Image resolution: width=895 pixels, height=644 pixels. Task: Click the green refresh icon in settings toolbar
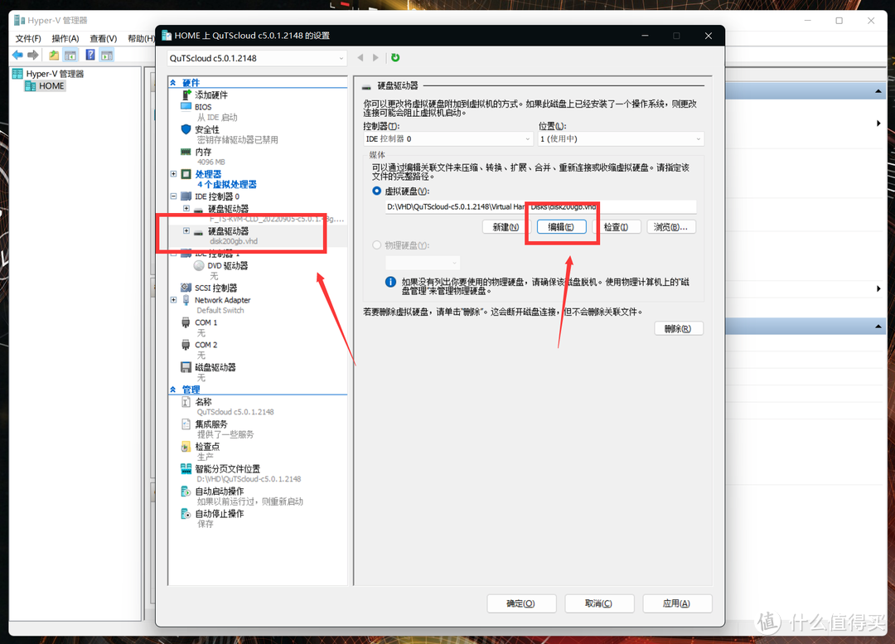[x=395, y=58]
